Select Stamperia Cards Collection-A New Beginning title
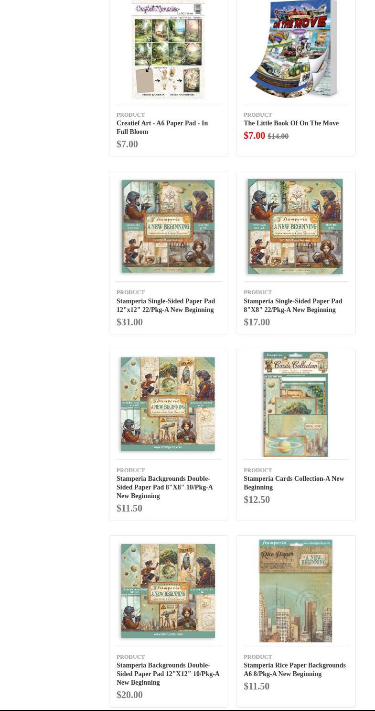 click(294, 483)
